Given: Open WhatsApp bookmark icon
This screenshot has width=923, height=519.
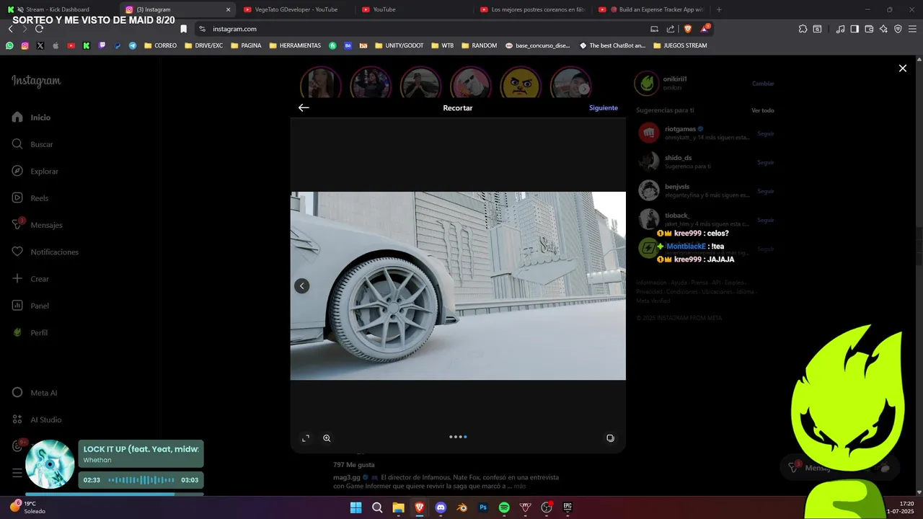Looking at the screenshot, I should point(9,45).
